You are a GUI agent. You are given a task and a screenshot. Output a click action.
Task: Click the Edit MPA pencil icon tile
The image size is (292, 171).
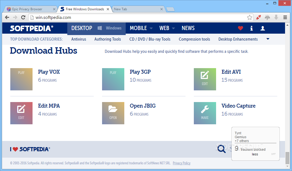(x=21, y=113)
